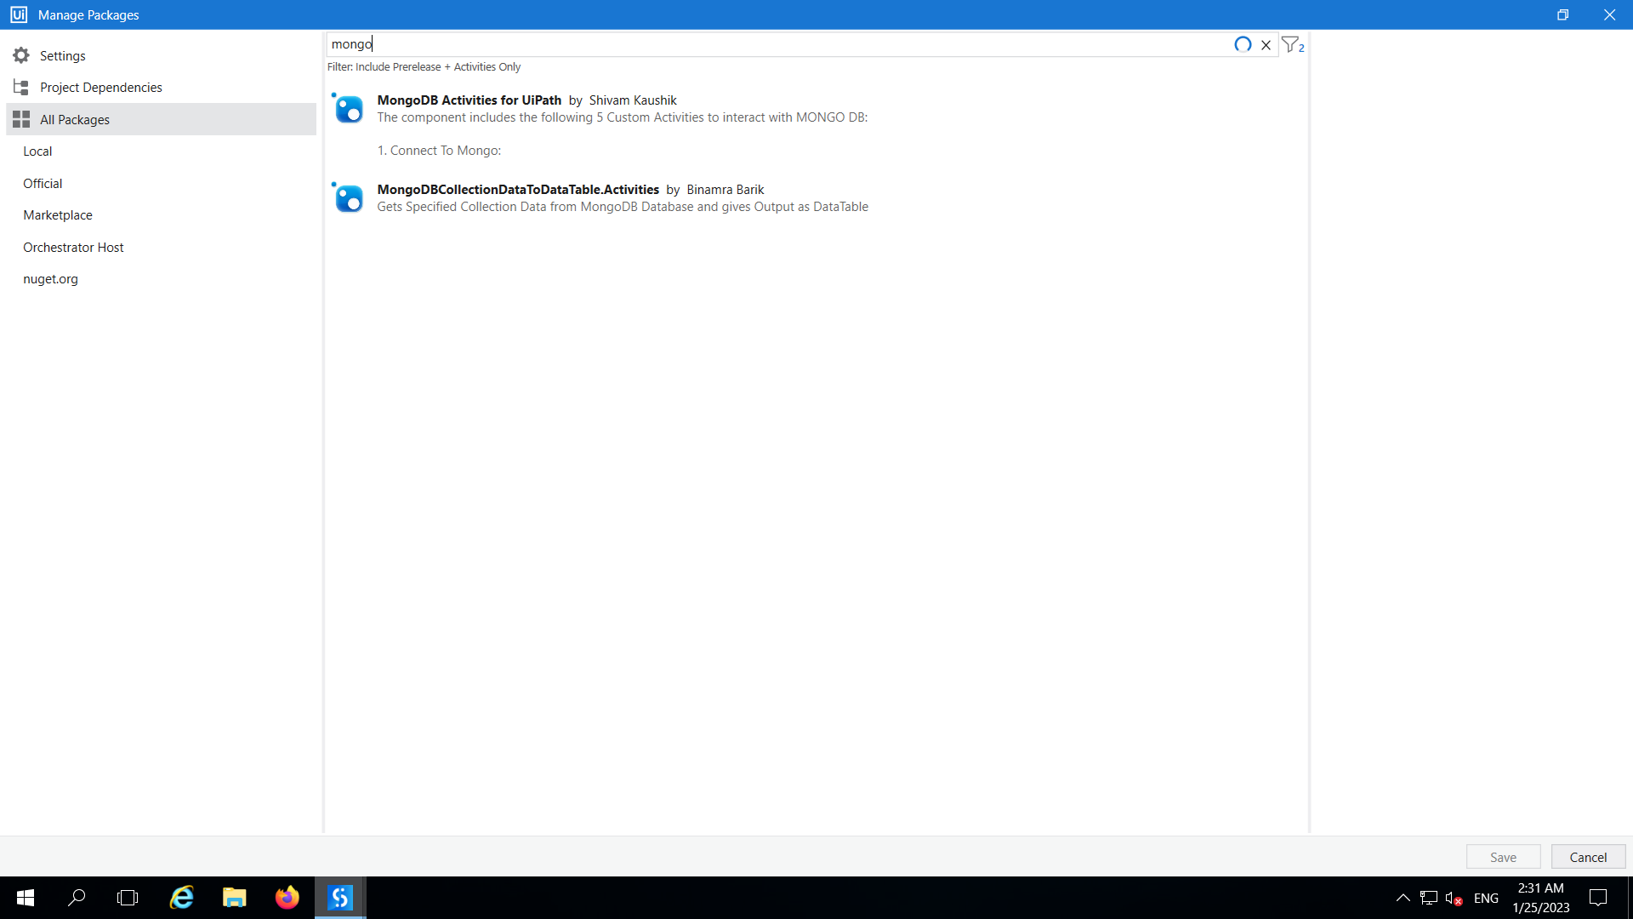Open the Windows Start menu

pos(26,898)
